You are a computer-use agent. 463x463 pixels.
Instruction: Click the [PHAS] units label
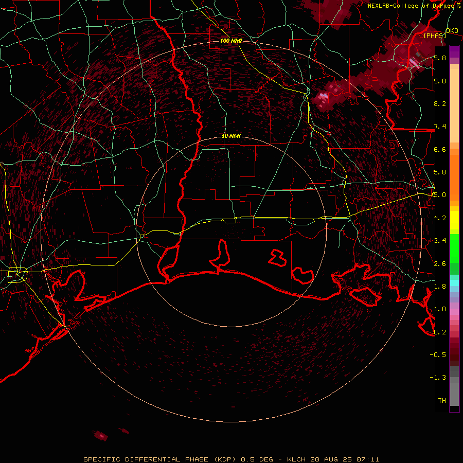435,35
